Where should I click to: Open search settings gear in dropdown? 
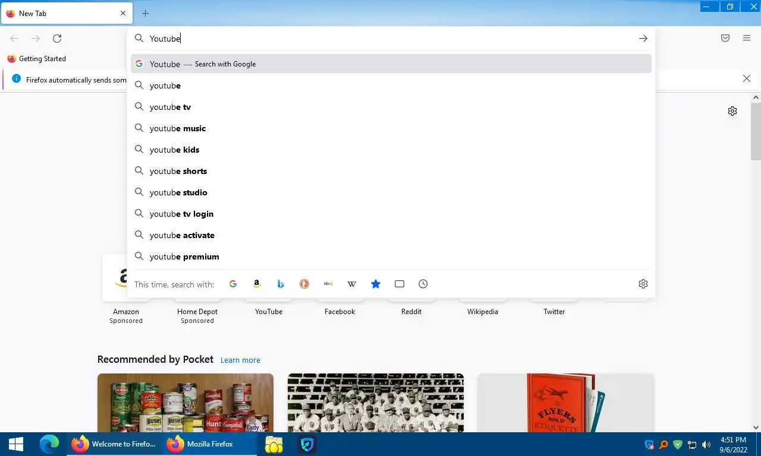643,284
